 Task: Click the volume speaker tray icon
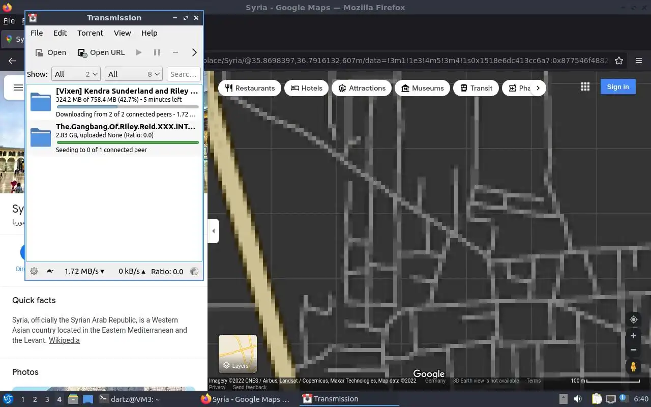pyautogui.click(x=578, y=399)
